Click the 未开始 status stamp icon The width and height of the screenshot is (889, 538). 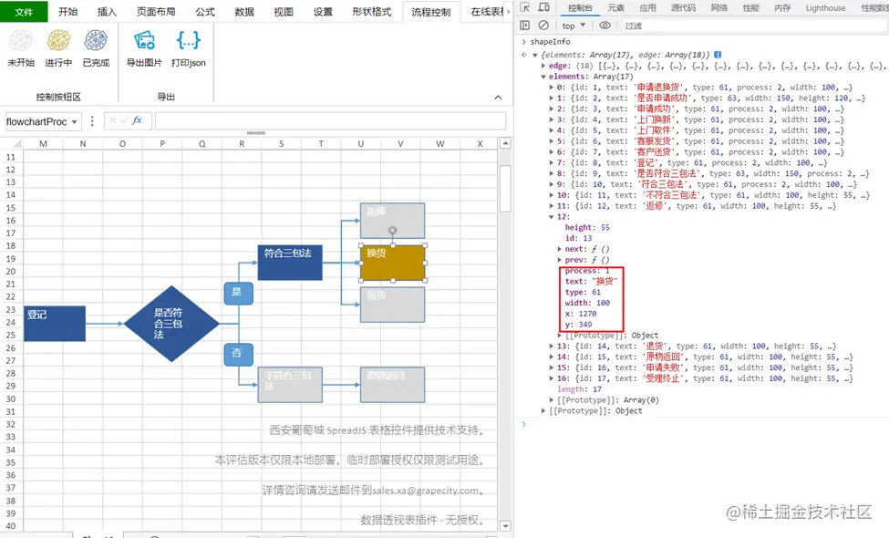point(21,41)
